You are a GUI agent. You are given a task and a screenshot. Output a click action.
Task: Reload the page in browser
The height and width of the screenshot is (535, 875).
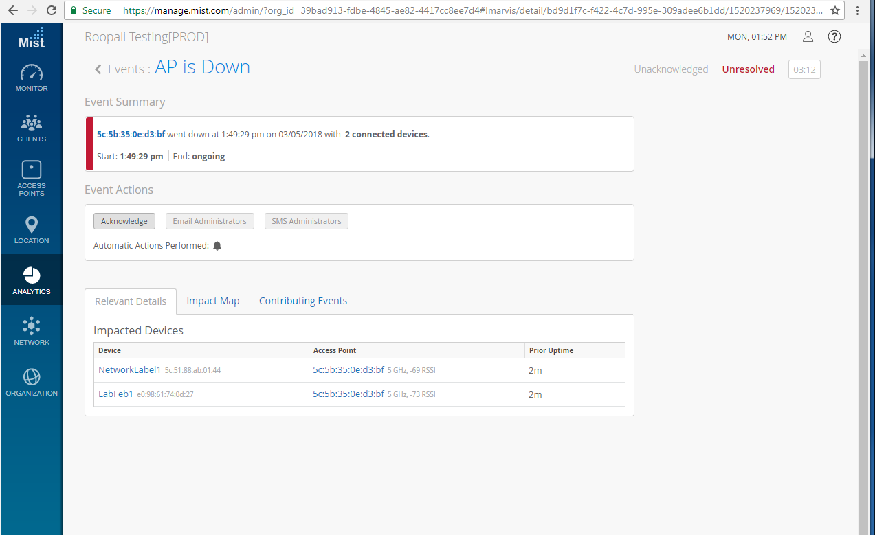[52, 10]
